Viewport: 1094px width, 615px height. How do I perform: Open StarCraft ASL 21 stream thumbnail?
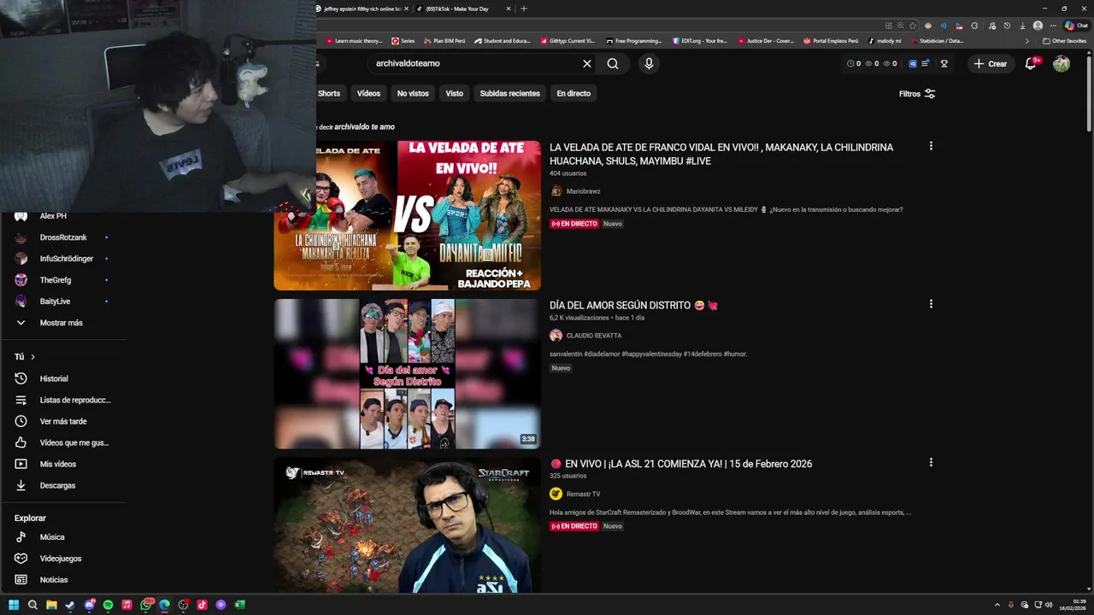407,525
